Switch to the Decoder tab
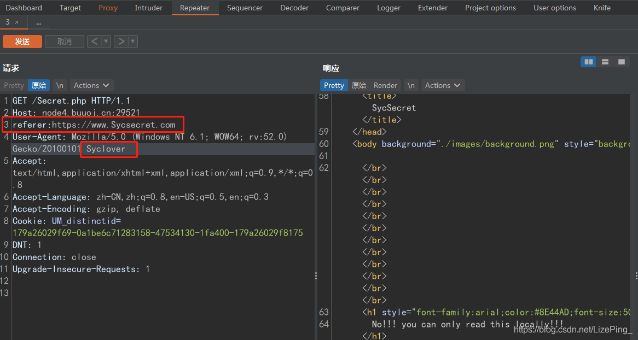Screen dimensions: 638x340 [294, 8]
